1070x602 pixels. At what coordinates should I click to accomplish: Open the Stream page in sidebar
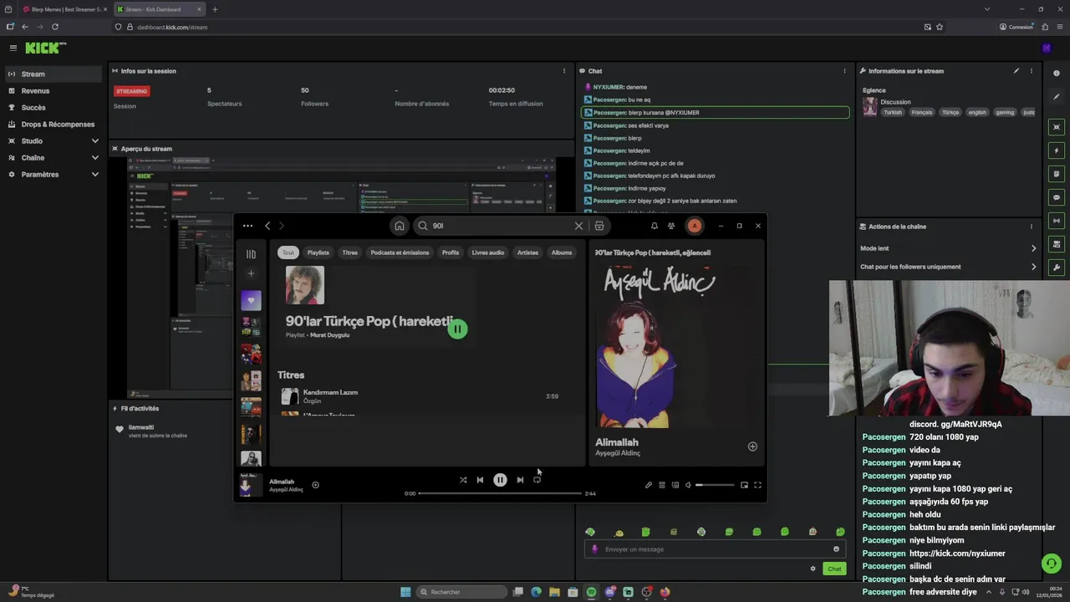(x=53, y=74)
